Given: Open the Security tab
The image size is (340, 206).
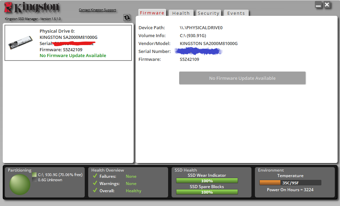Looking at the screenshot, I should pyautogui.click(x=209, y=13).
